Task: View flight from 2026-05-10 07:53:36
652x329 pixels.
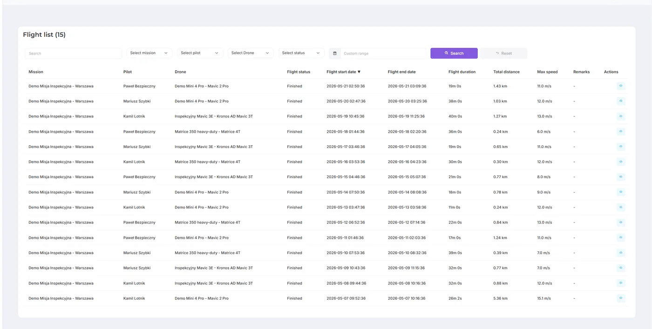Action: tap(621, 253)
